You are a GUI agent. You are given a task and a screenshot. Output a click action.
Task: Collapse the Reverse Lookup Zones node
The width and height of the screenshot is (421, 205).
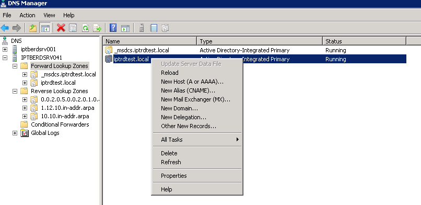point(15,91)
